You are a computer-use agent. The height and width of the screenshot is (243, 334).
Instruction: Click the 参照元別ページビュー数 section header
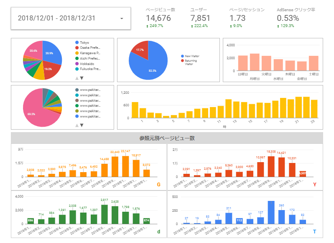click(167, 138)
